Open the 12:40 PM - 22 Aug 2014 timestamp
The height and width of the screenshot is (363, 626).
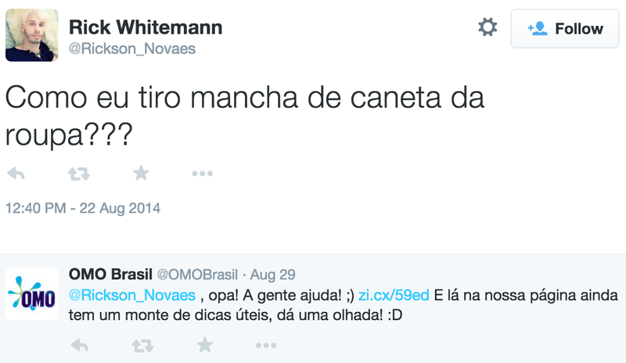click(83, 209)
